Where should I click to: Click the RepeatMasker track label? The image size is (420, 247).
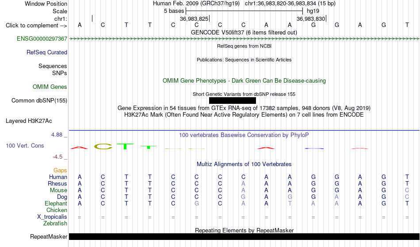pyautogui.click(x=49, y=237)
